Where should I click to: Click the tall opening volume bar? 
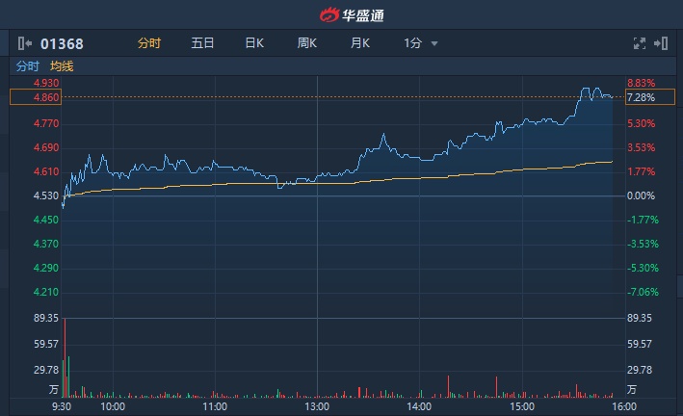click(x=65, y=358)
